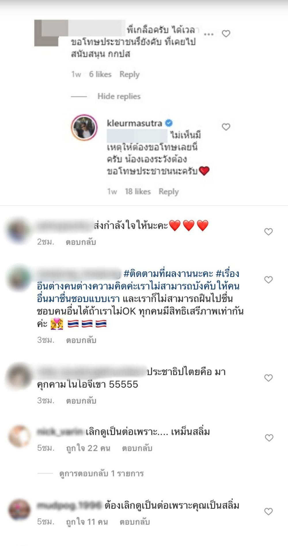This screenshot has height=546, width=288.
Task: Reply to the top comment with 6 likes
Action: tap(130, 74)
